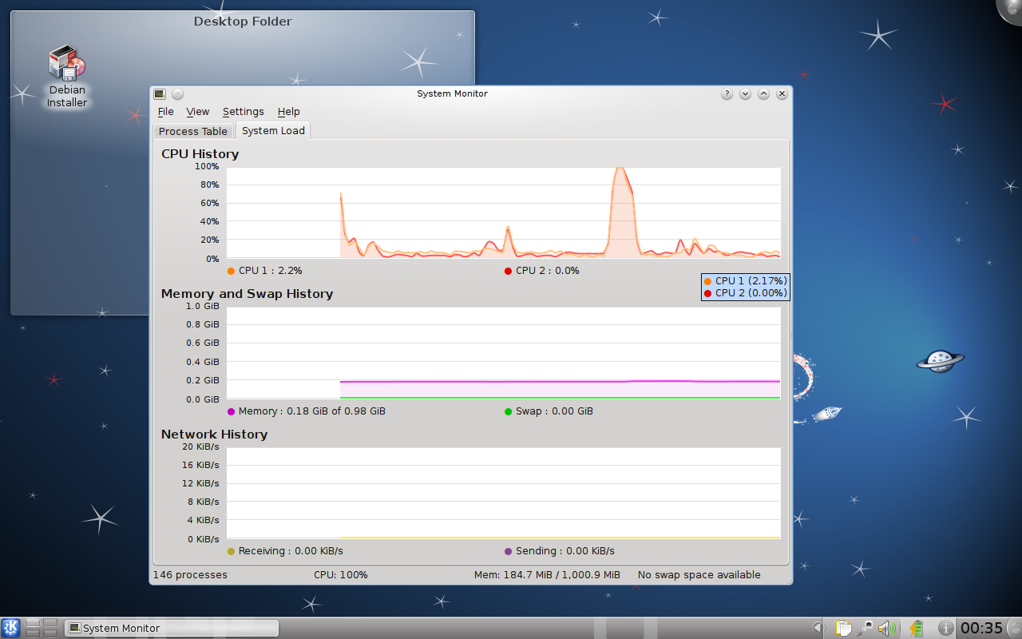The width and height of the screenshot is (1022, 639).
Task: Open the KDE application launcher menu
Action: coord(10,628)
